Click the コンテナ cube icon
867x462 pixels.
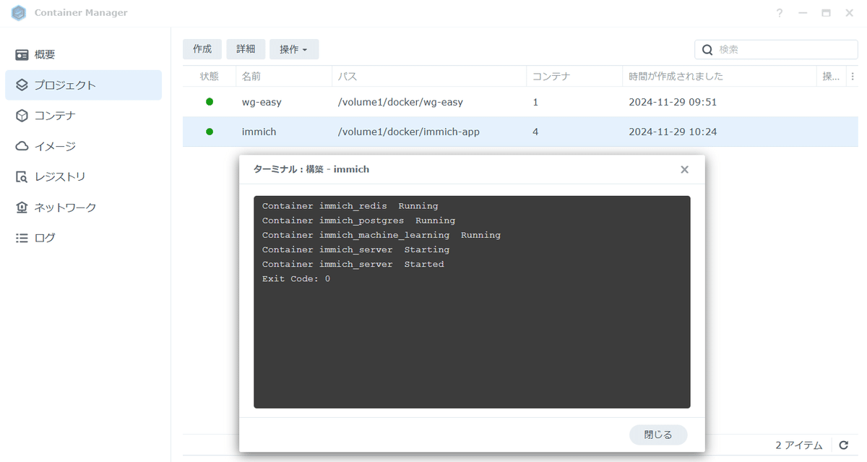[22, 116]
